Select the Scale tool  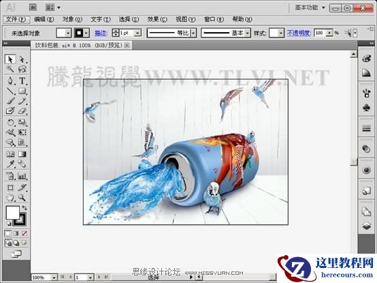tap(22, 122)
